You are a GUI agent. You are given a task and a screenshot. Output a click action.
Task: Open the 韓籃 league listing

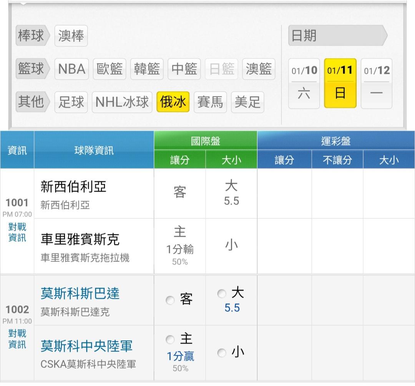point(147,69)
